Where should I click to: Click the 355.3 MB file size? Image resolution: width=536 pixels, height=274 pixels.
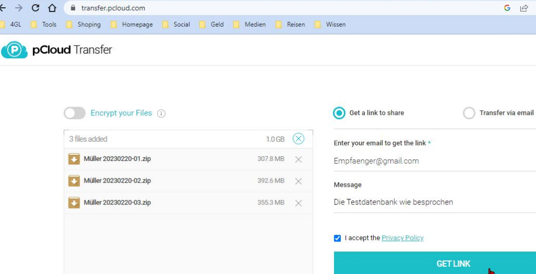271,202
